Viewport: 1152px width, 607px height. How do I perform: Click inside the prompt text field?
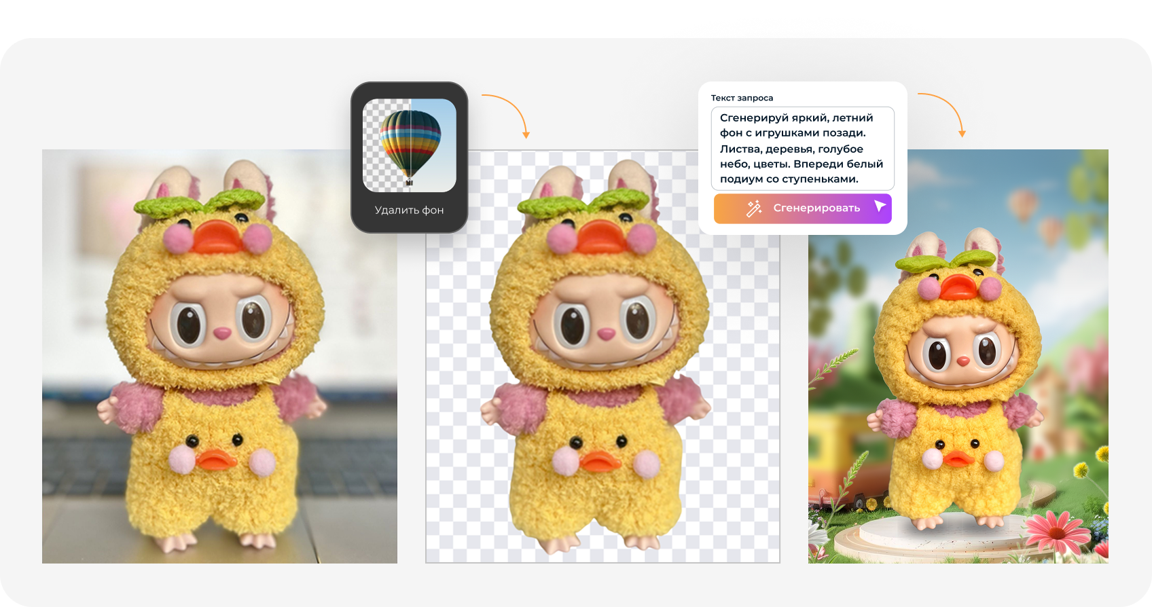tap(802, 149)
